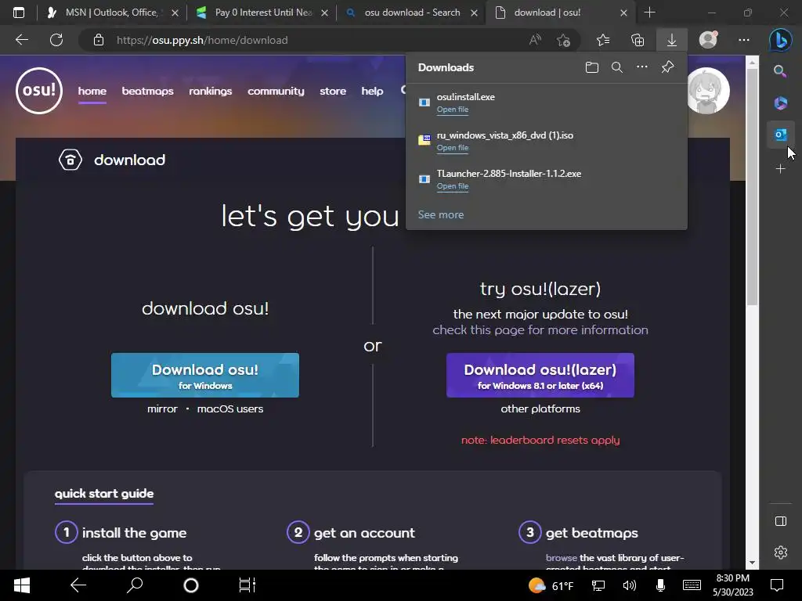Click Download osu! for Windows button
The height and width of the screenshot is (601, 802).
tap(205, 375)
